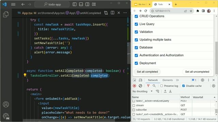Toggle bottom panel layout icon
The height and width of the screenshot is (122, 218).
point(81,4)
